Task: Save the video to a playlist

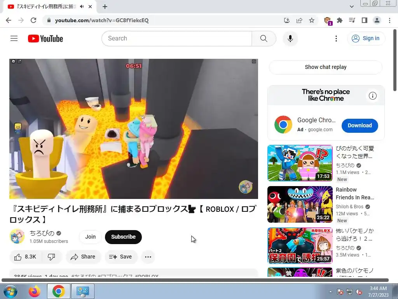Action: pos(121,257)
